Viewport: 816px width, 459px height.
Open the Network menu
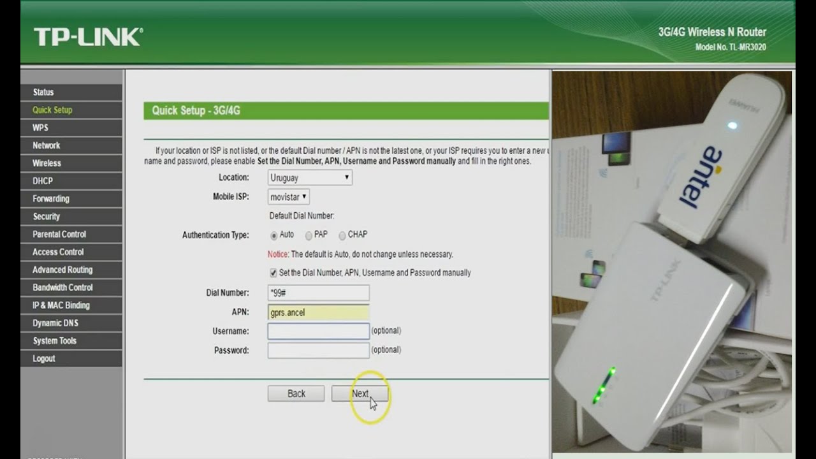pos(71,145)
